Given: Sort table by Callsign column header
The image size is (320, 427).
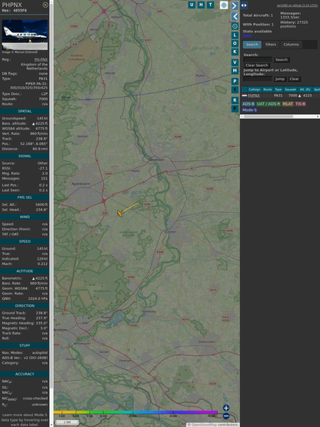Looking at the screenshot, I should coord(255,89).
